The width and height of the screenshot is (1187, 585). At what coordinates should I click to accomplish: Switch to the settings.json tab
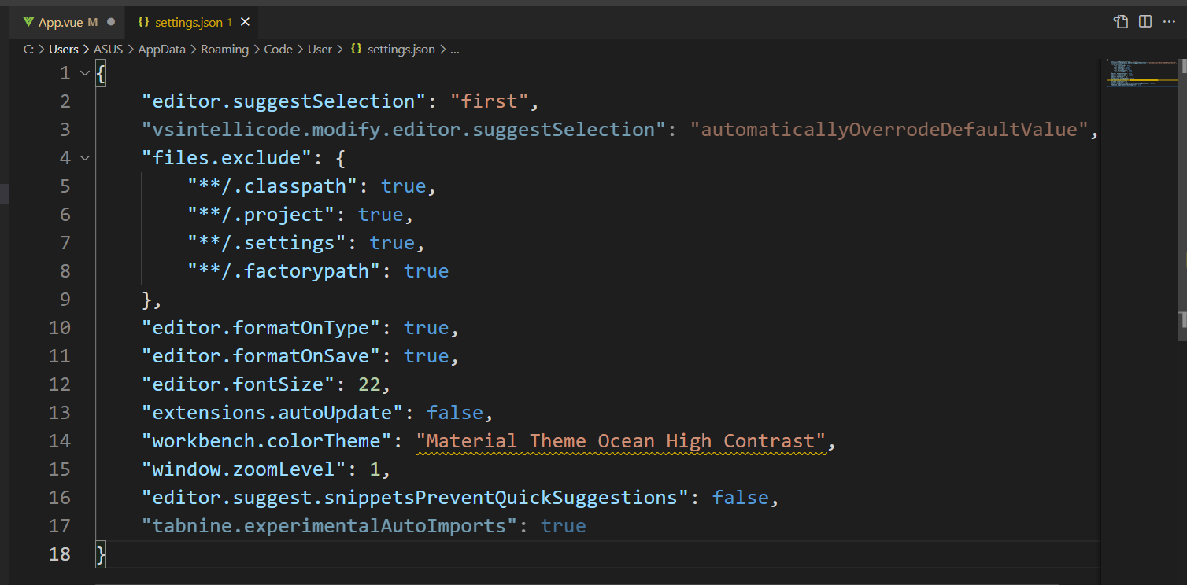pyautogui.click(x=192, y=22)
